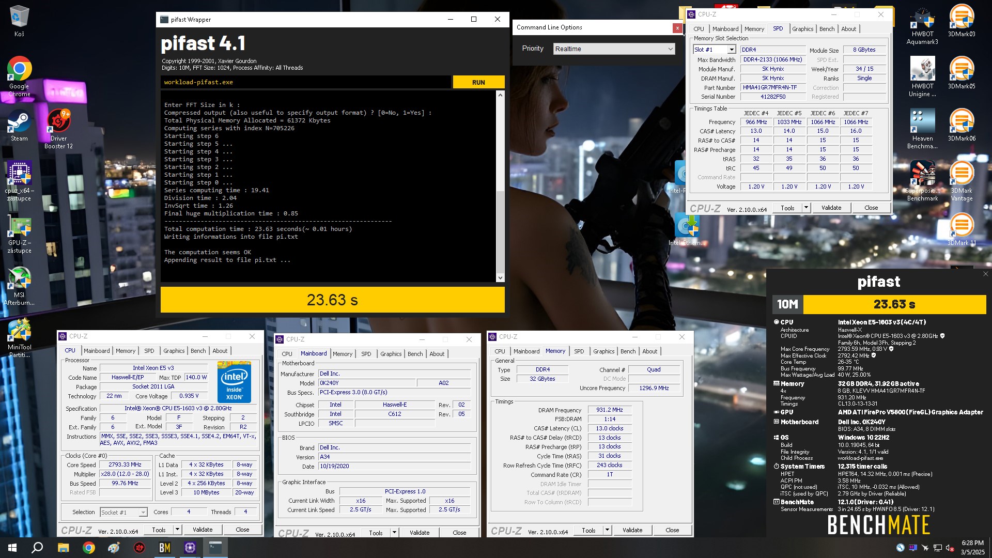Open 3DMark 11 desktop icon
The width and height of the screenshot is (992, 558).
(962, 229)
